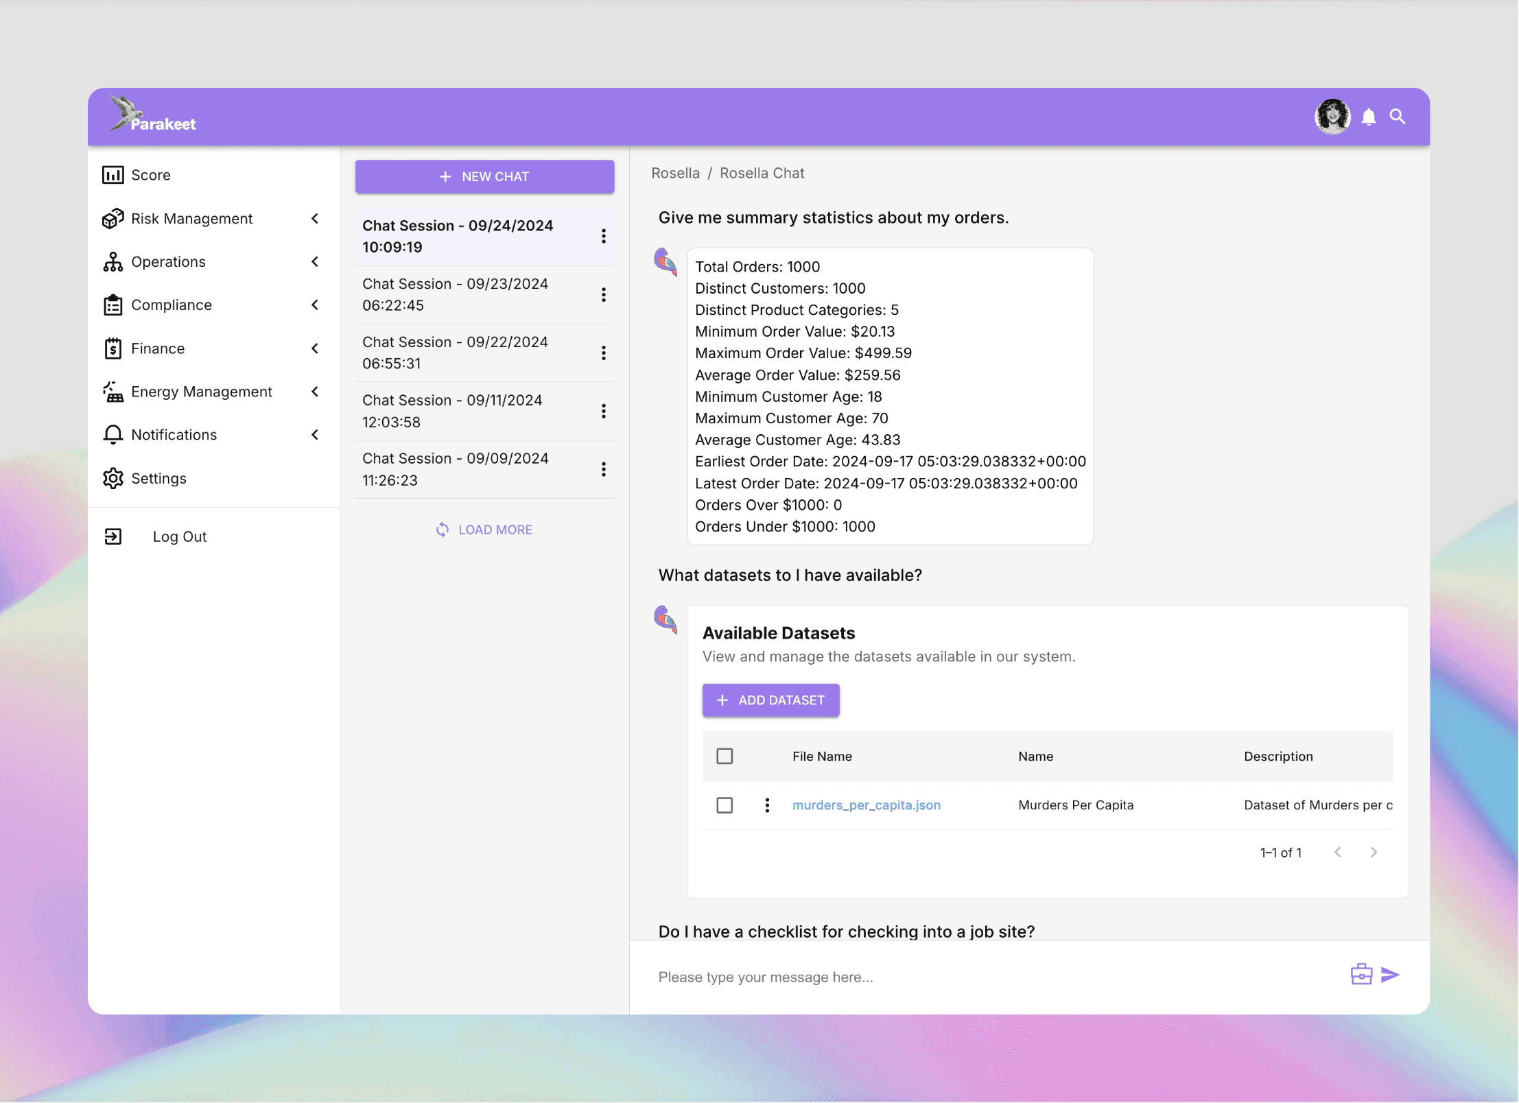Check the murders_per_capita.json row checkbox
This screenshot has height=1103, width=1519.
[x=725, y=805]
